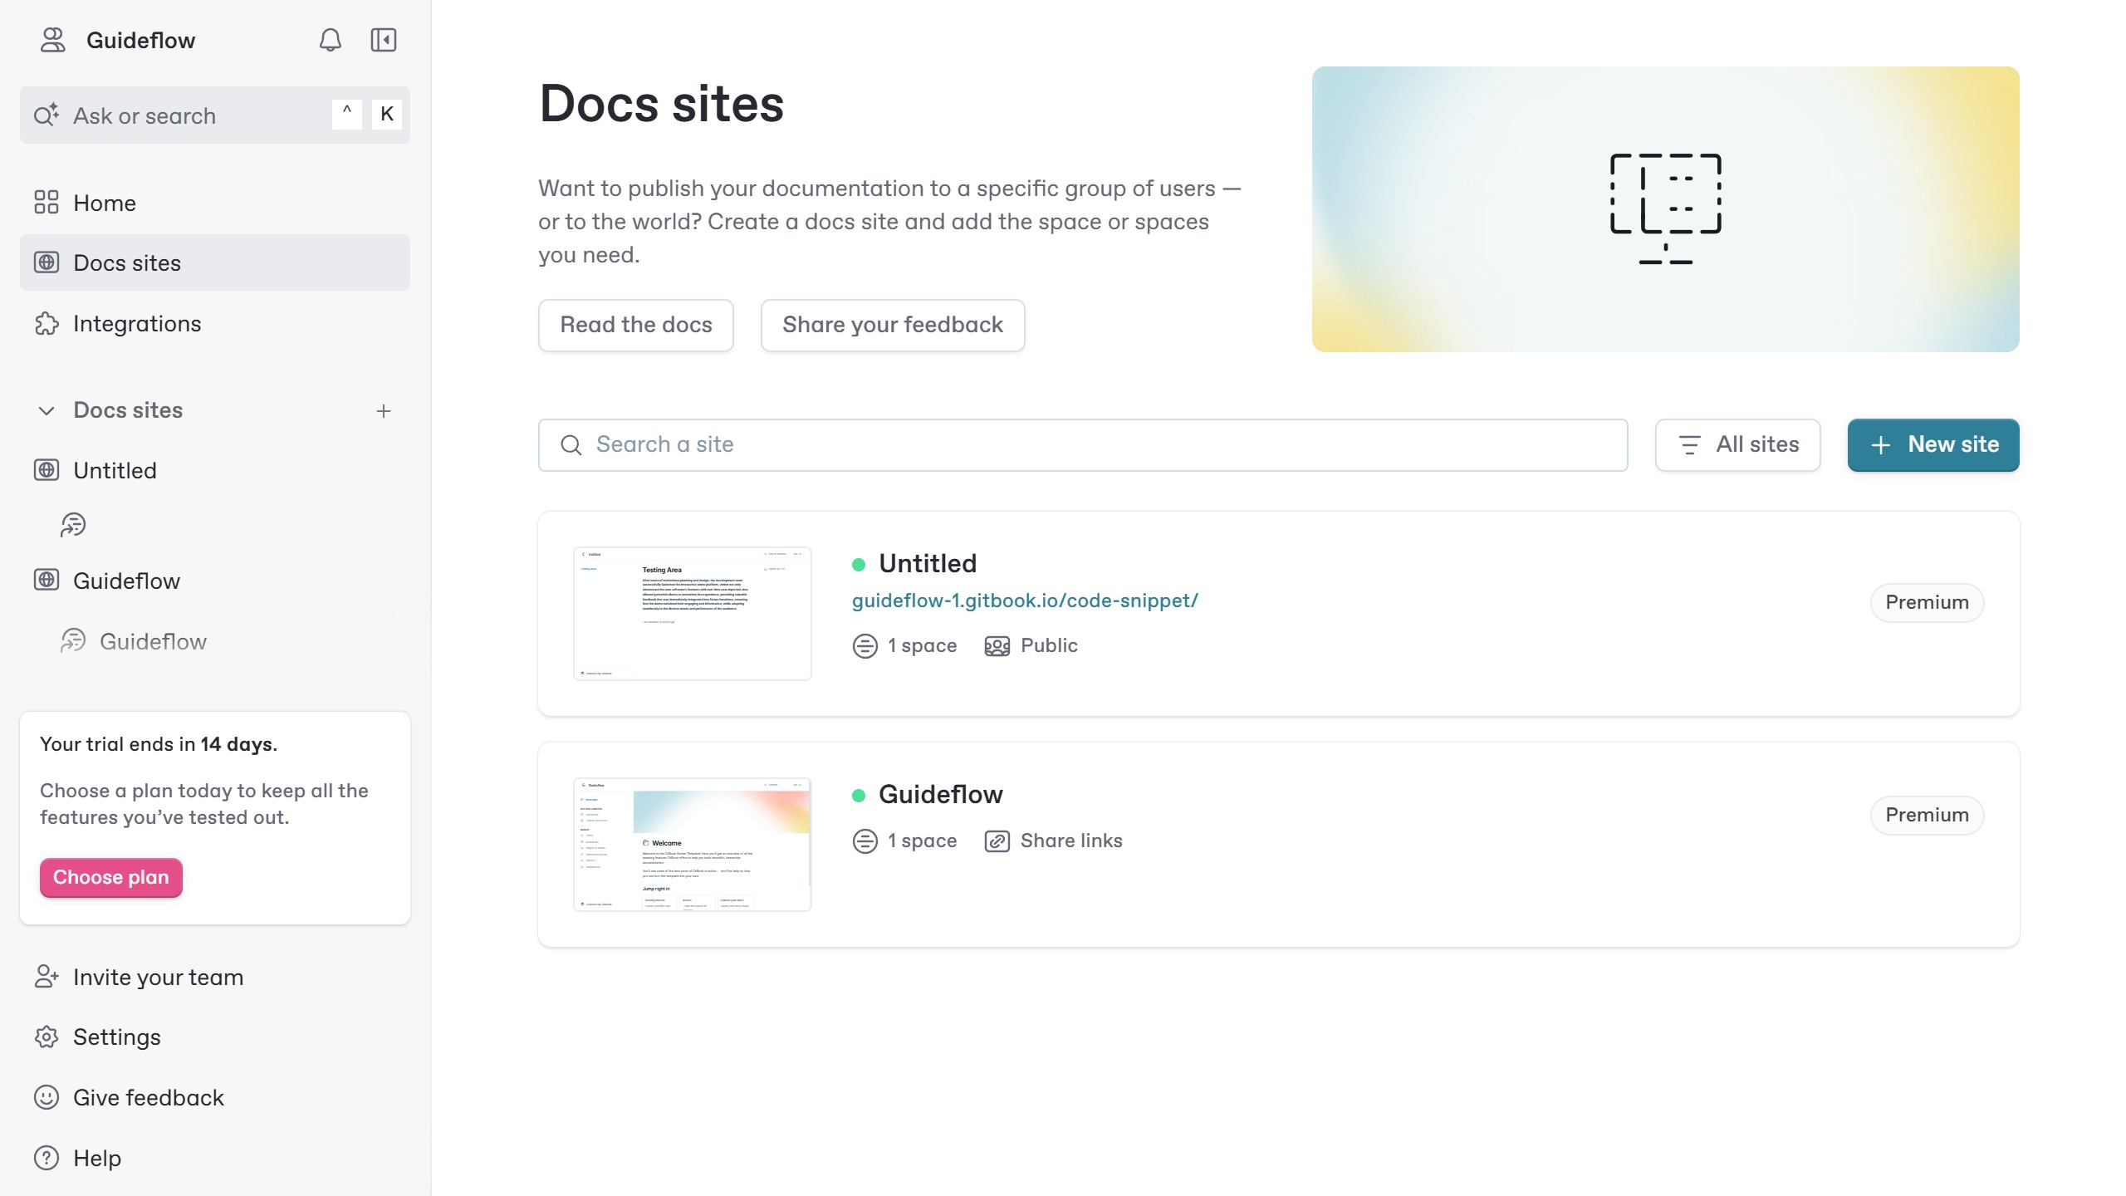The width and height of the screenshot is (2126, 1196).
Task: Click the sparkle search icon in Ask or search
Action: 47,115
